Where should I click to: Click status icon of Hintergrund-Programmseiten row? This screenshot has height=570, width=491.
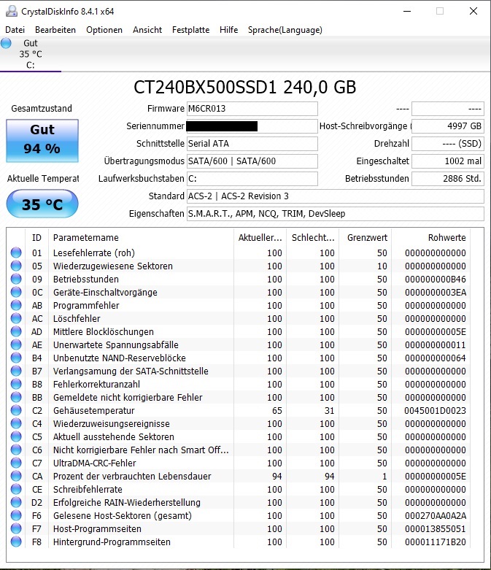pos(16,542)
